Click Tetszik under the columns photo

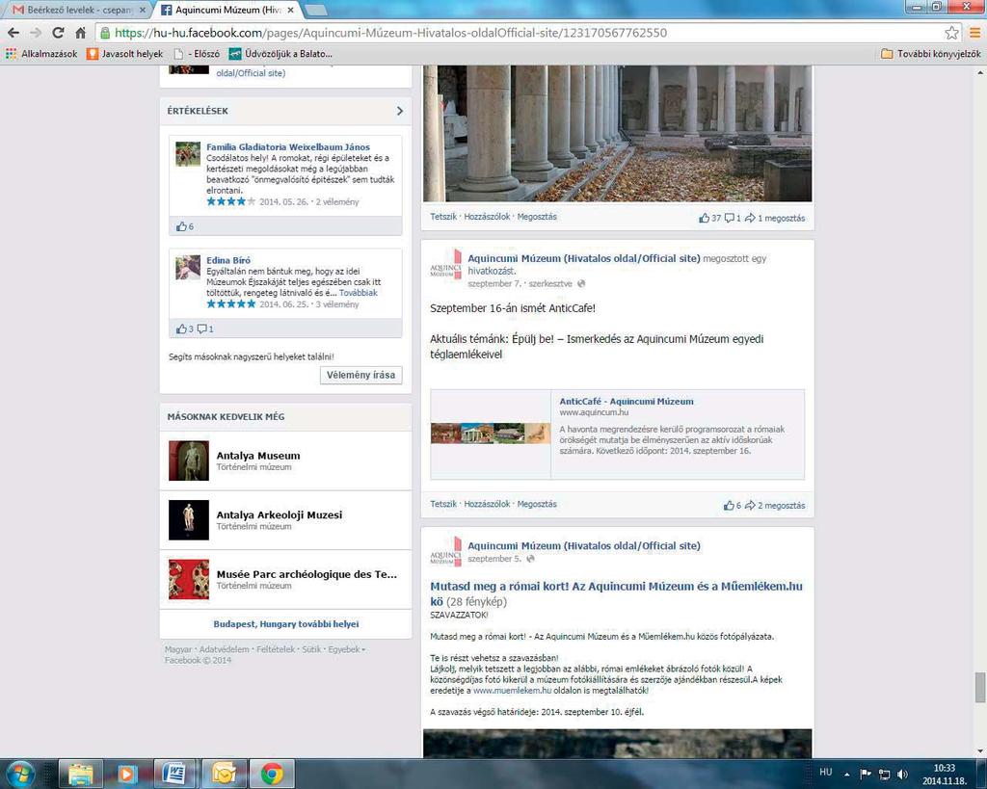click(x=443, y=217)
